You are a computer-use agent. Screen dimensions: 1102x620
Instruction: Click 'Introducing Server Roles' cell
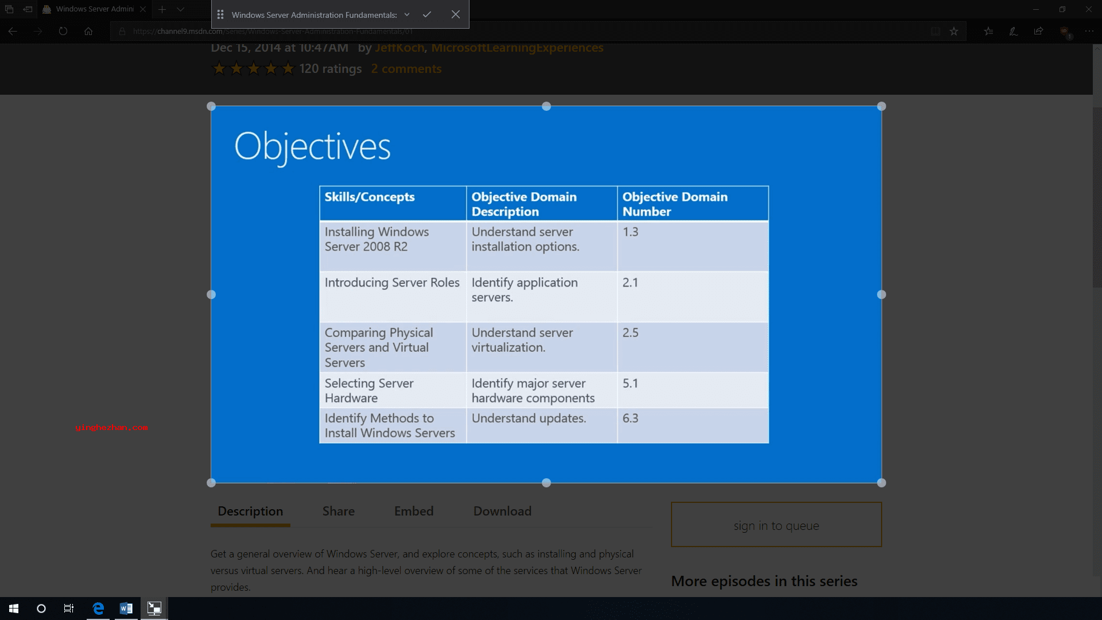pos(393,297)
